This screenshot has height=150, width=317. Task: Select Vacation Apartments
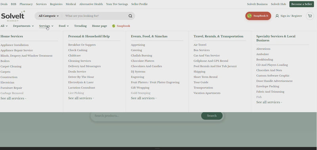[x=207, y=93]
